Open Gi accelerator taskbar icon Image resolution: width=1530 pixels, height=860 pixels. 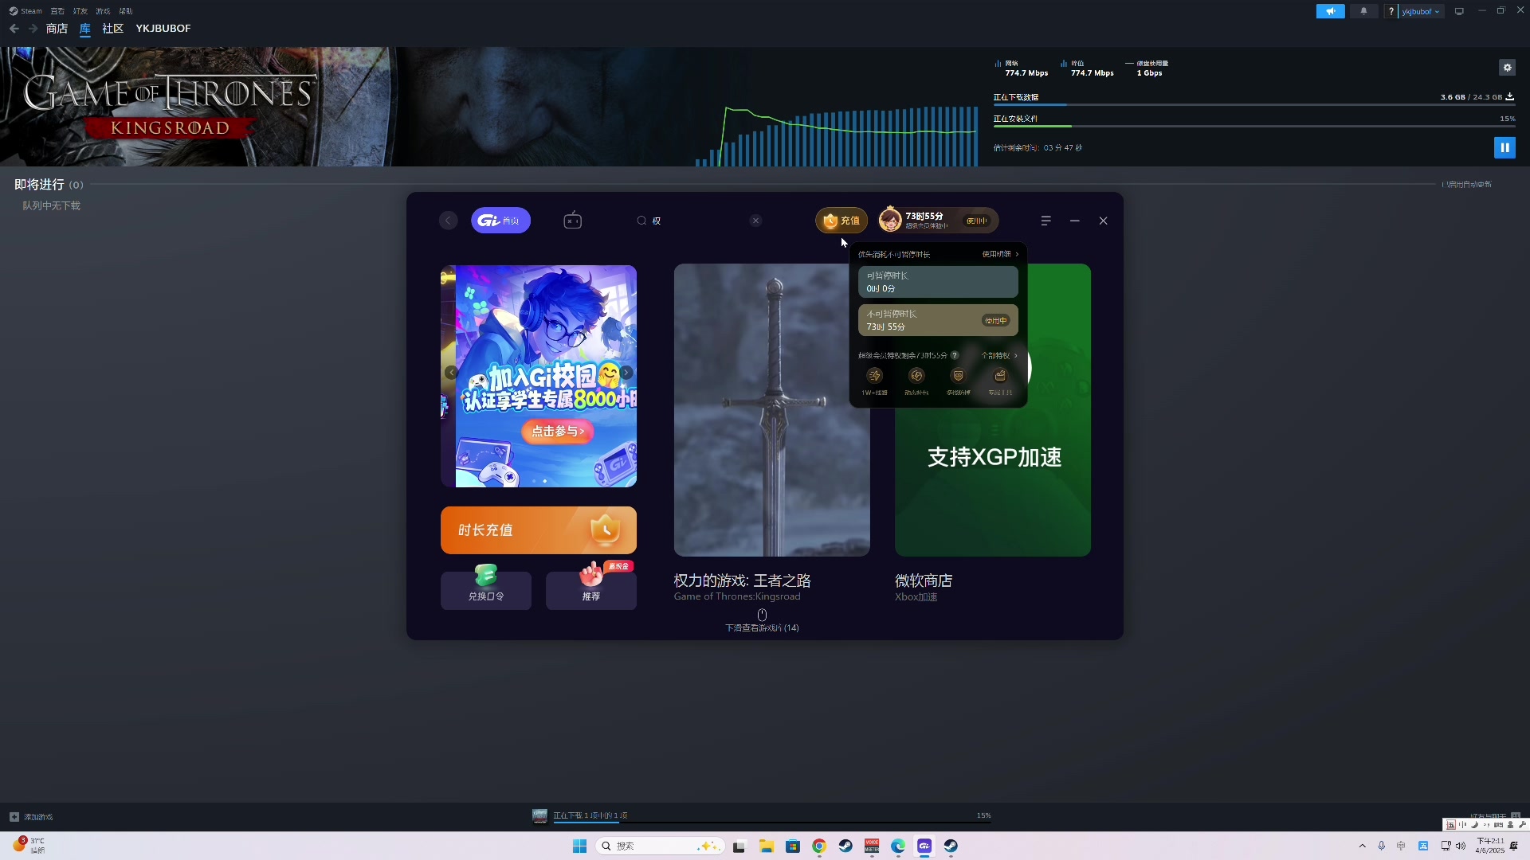[924, 846]
